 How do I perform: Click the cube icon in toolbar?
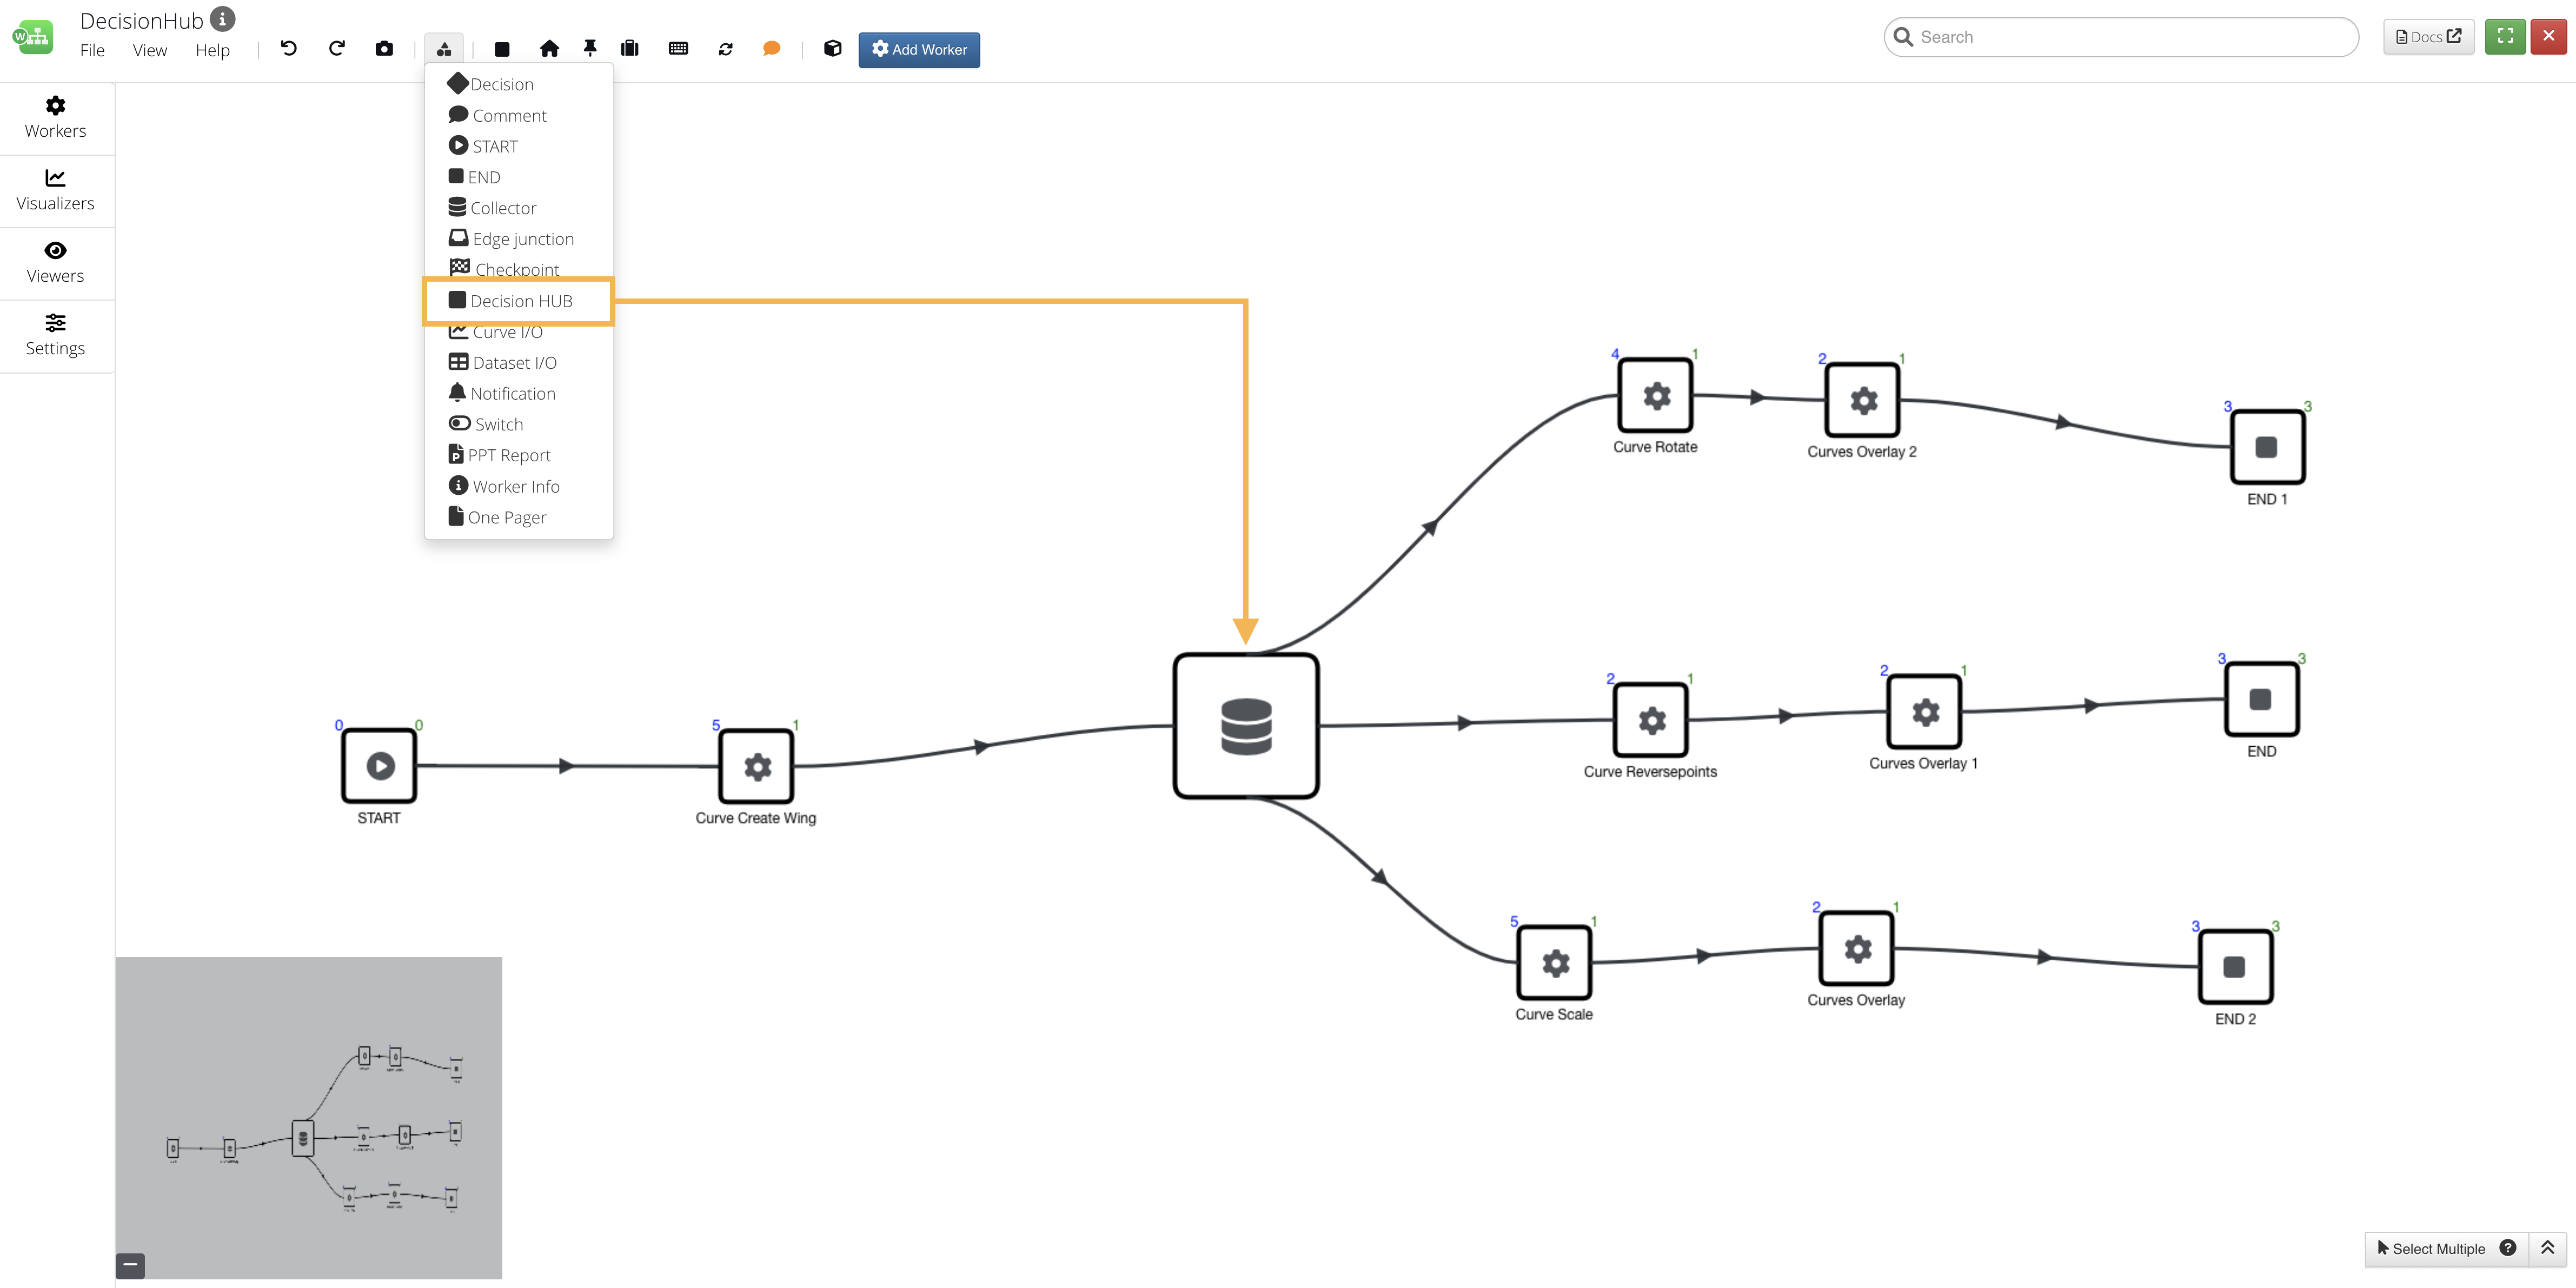pos(832,48)
